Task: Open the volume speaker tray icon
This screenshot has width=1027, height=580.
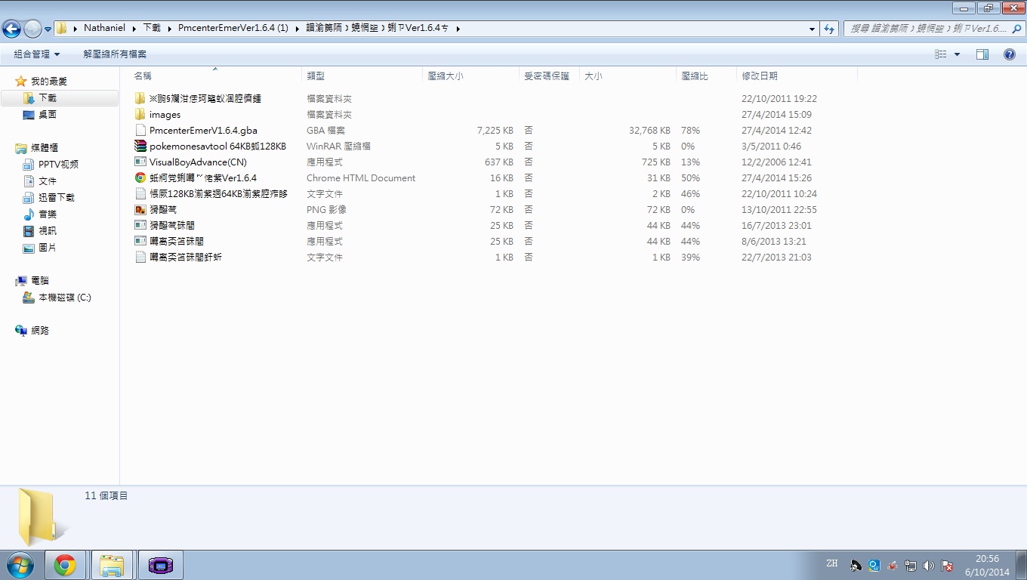Action: [928, 566]
